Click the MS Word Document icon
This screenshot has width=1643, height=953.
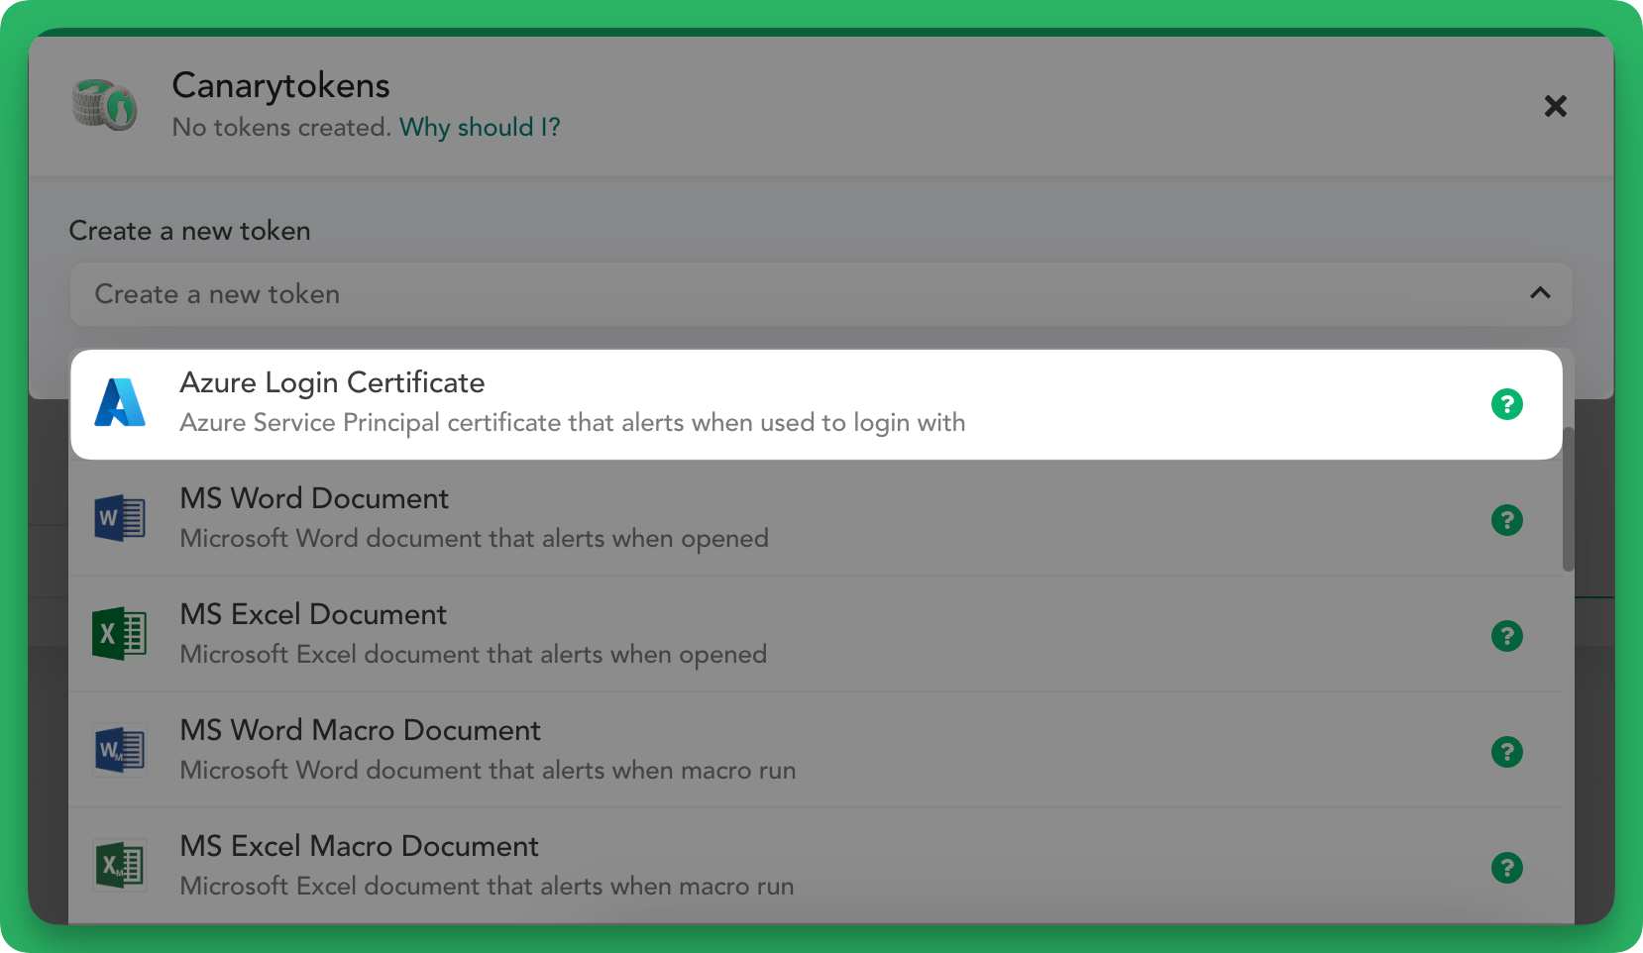tap(120, 518)
